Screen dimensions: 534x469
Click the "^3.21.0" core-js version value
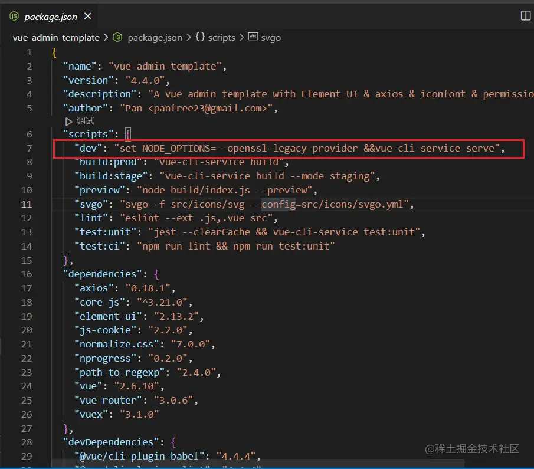[162, 303]
